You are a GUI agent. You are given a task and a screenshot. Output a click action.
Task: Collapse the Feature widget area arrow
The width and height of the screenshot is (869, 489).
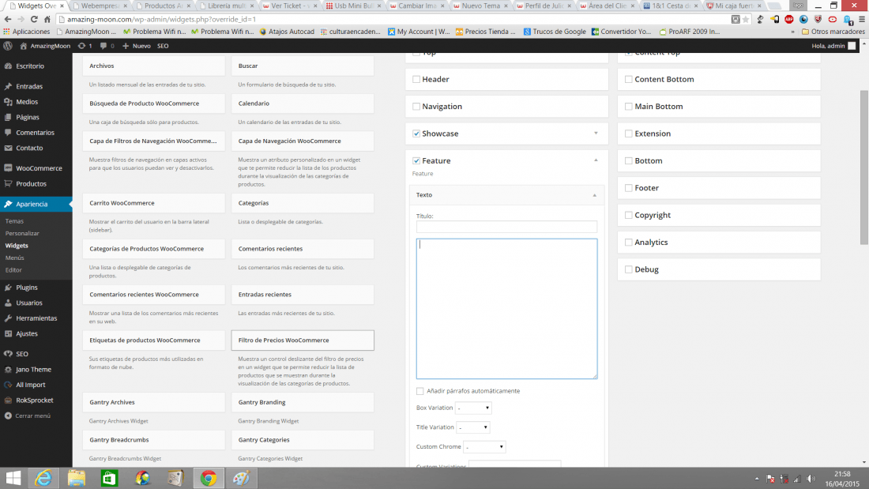coord(596,160)
